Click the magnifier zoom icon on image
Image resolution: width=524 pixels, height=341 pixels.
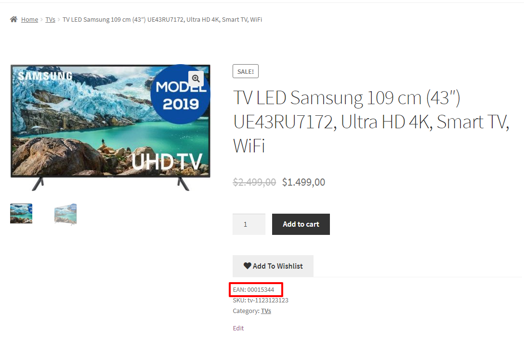[x=196, y=79]
